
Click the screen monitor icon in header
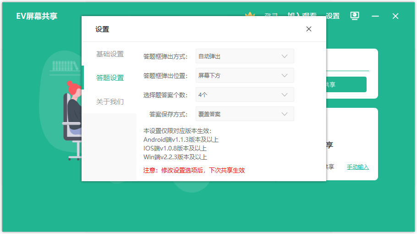point(355,16)
